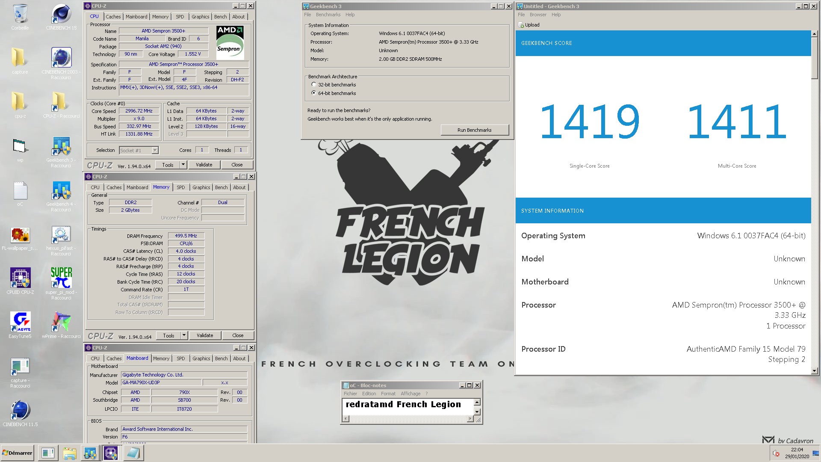This screenshot has width=821, height=462.
Task: Click the multi-core score 1411
Action: [737, 122]
